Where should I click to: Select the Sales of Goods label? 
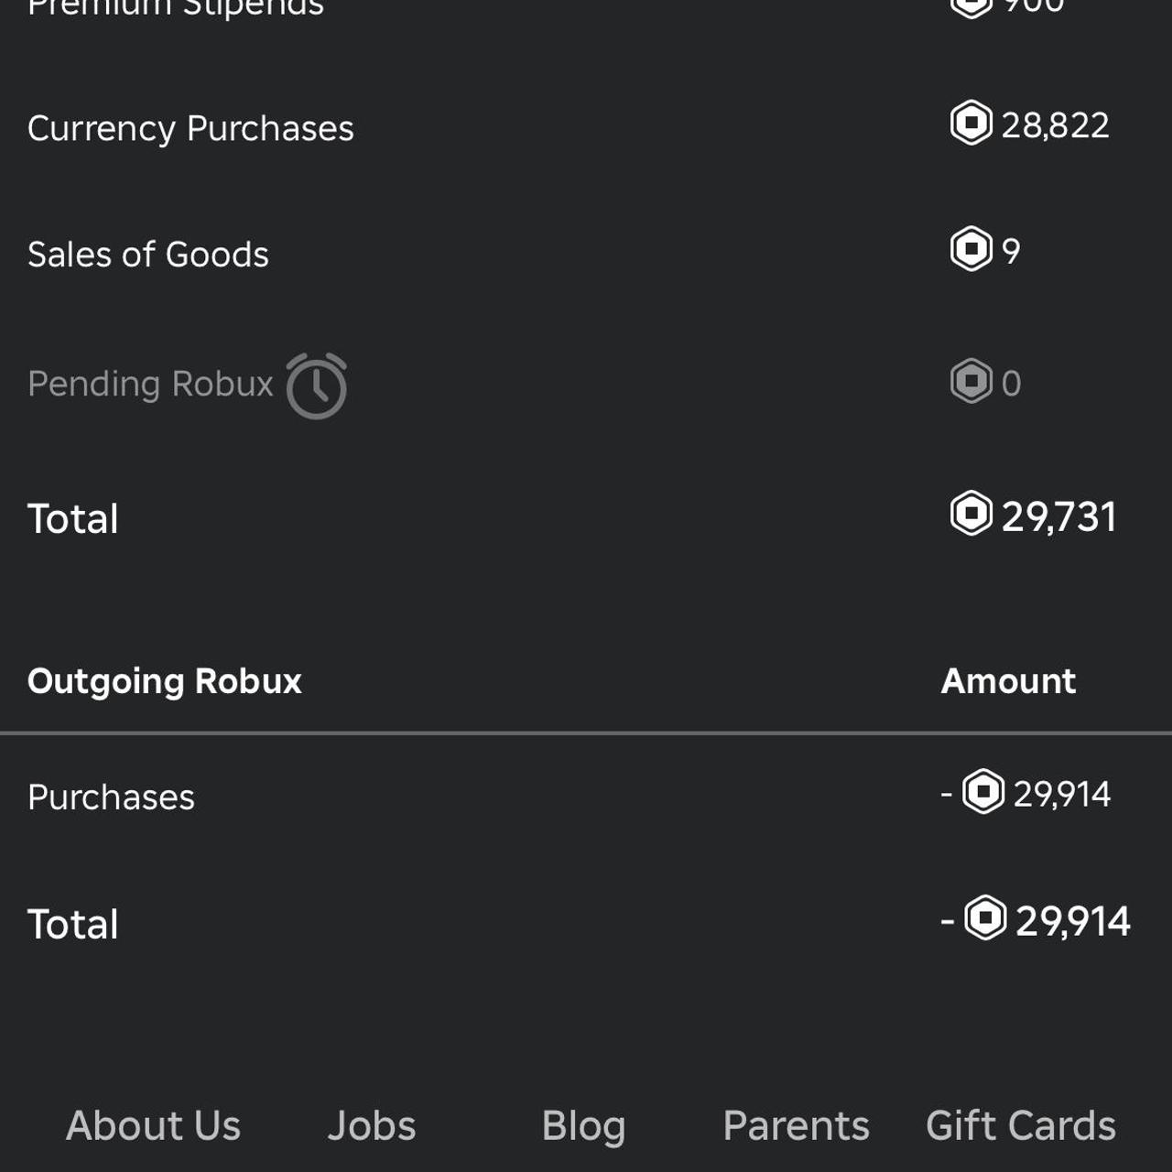(148, 254)
